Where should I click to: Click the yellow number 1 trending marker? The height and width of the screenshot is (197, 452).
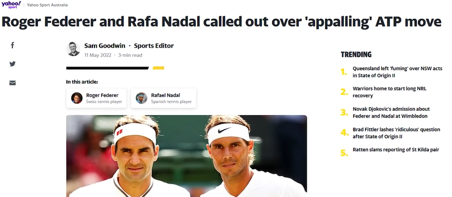[344, 72]
